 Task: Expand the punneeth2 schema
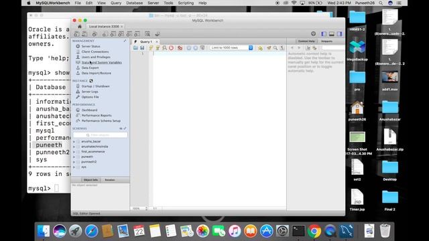(74, 162)
